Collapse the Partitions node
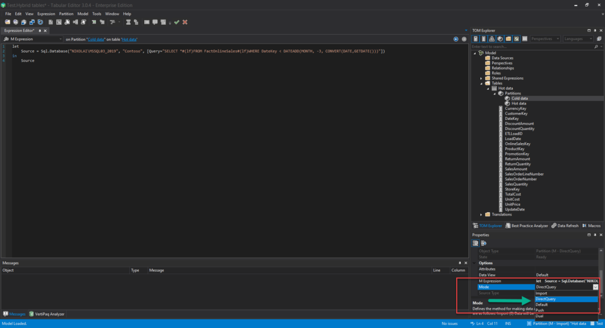This screenshot has width=605, height=328. [x=495, y=93]
